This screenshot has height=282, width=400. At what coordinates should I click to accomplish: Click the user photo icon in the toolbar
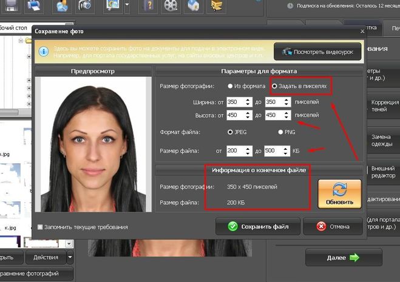pyautogui.click(x=62, y=6)
